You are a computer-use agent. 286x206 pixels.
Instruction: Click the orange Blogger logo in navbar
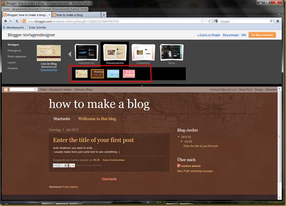click(6, 89)
